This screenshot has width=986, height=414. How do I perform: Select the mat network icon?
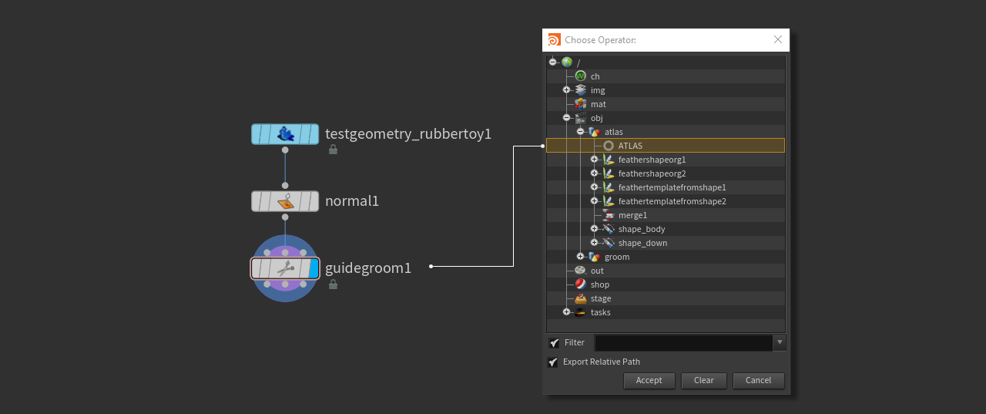pyautogui.click(x=581, y=104)
